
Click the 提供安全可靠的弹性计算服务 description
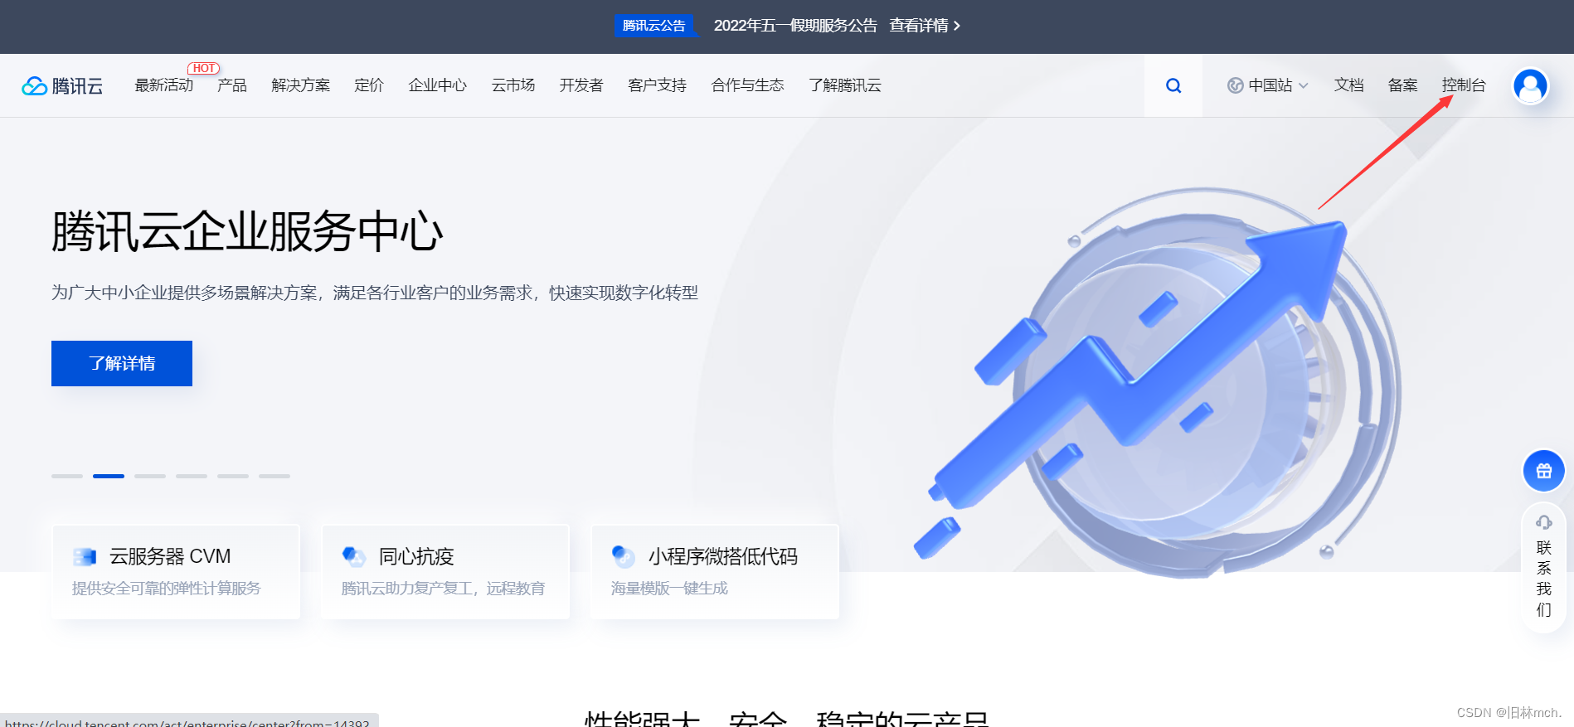pyautogui.click(x=166, y=588)
